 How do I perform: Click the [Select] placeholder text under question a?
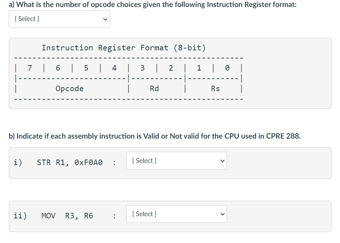[26, 19]
